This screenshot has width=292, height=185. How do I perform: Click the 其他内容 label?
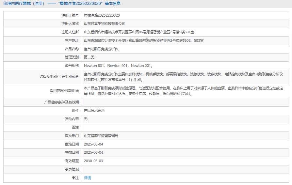click(72, 119)
